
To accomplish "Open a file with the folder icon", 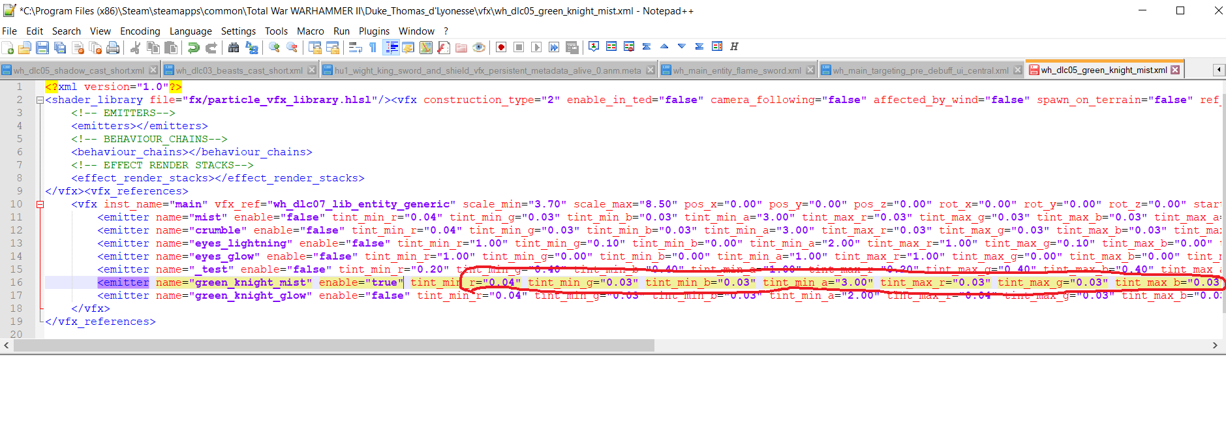I will [x=25, y=47].
